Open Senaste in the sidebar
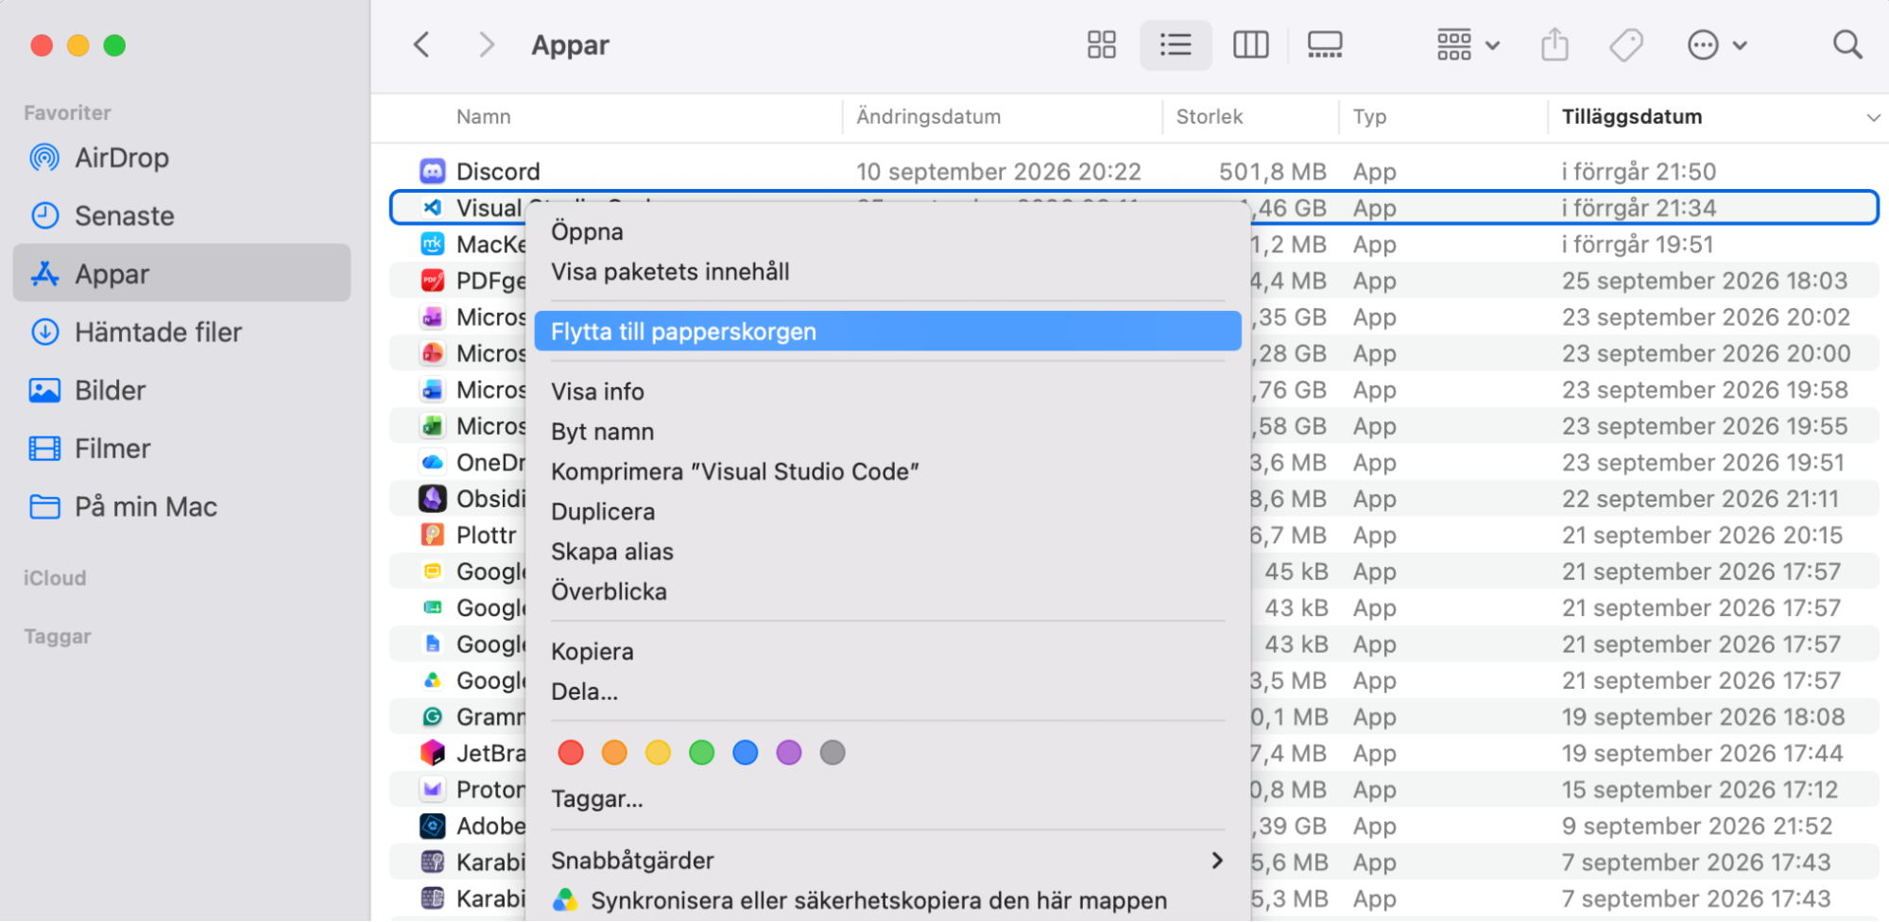1889x922 pixels. click(x=181, y=215)
